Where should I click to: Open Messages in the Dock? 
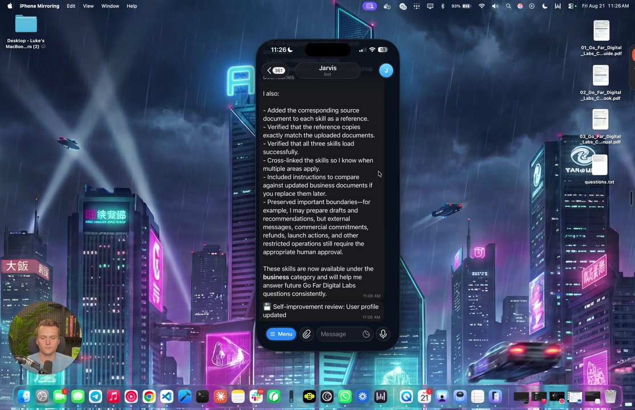(x=78, y=397)
